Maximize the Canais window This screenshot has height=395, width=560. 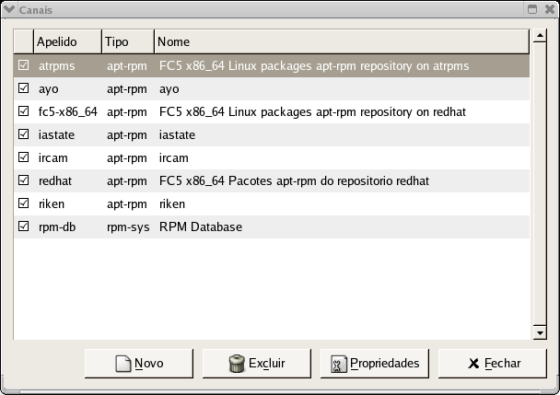[x=532, y=8]
